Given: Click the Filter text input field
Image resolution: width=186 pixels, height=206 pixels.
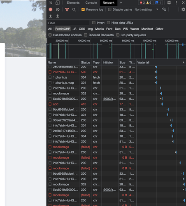Looking at the screenshot, I should pos(68,23).
